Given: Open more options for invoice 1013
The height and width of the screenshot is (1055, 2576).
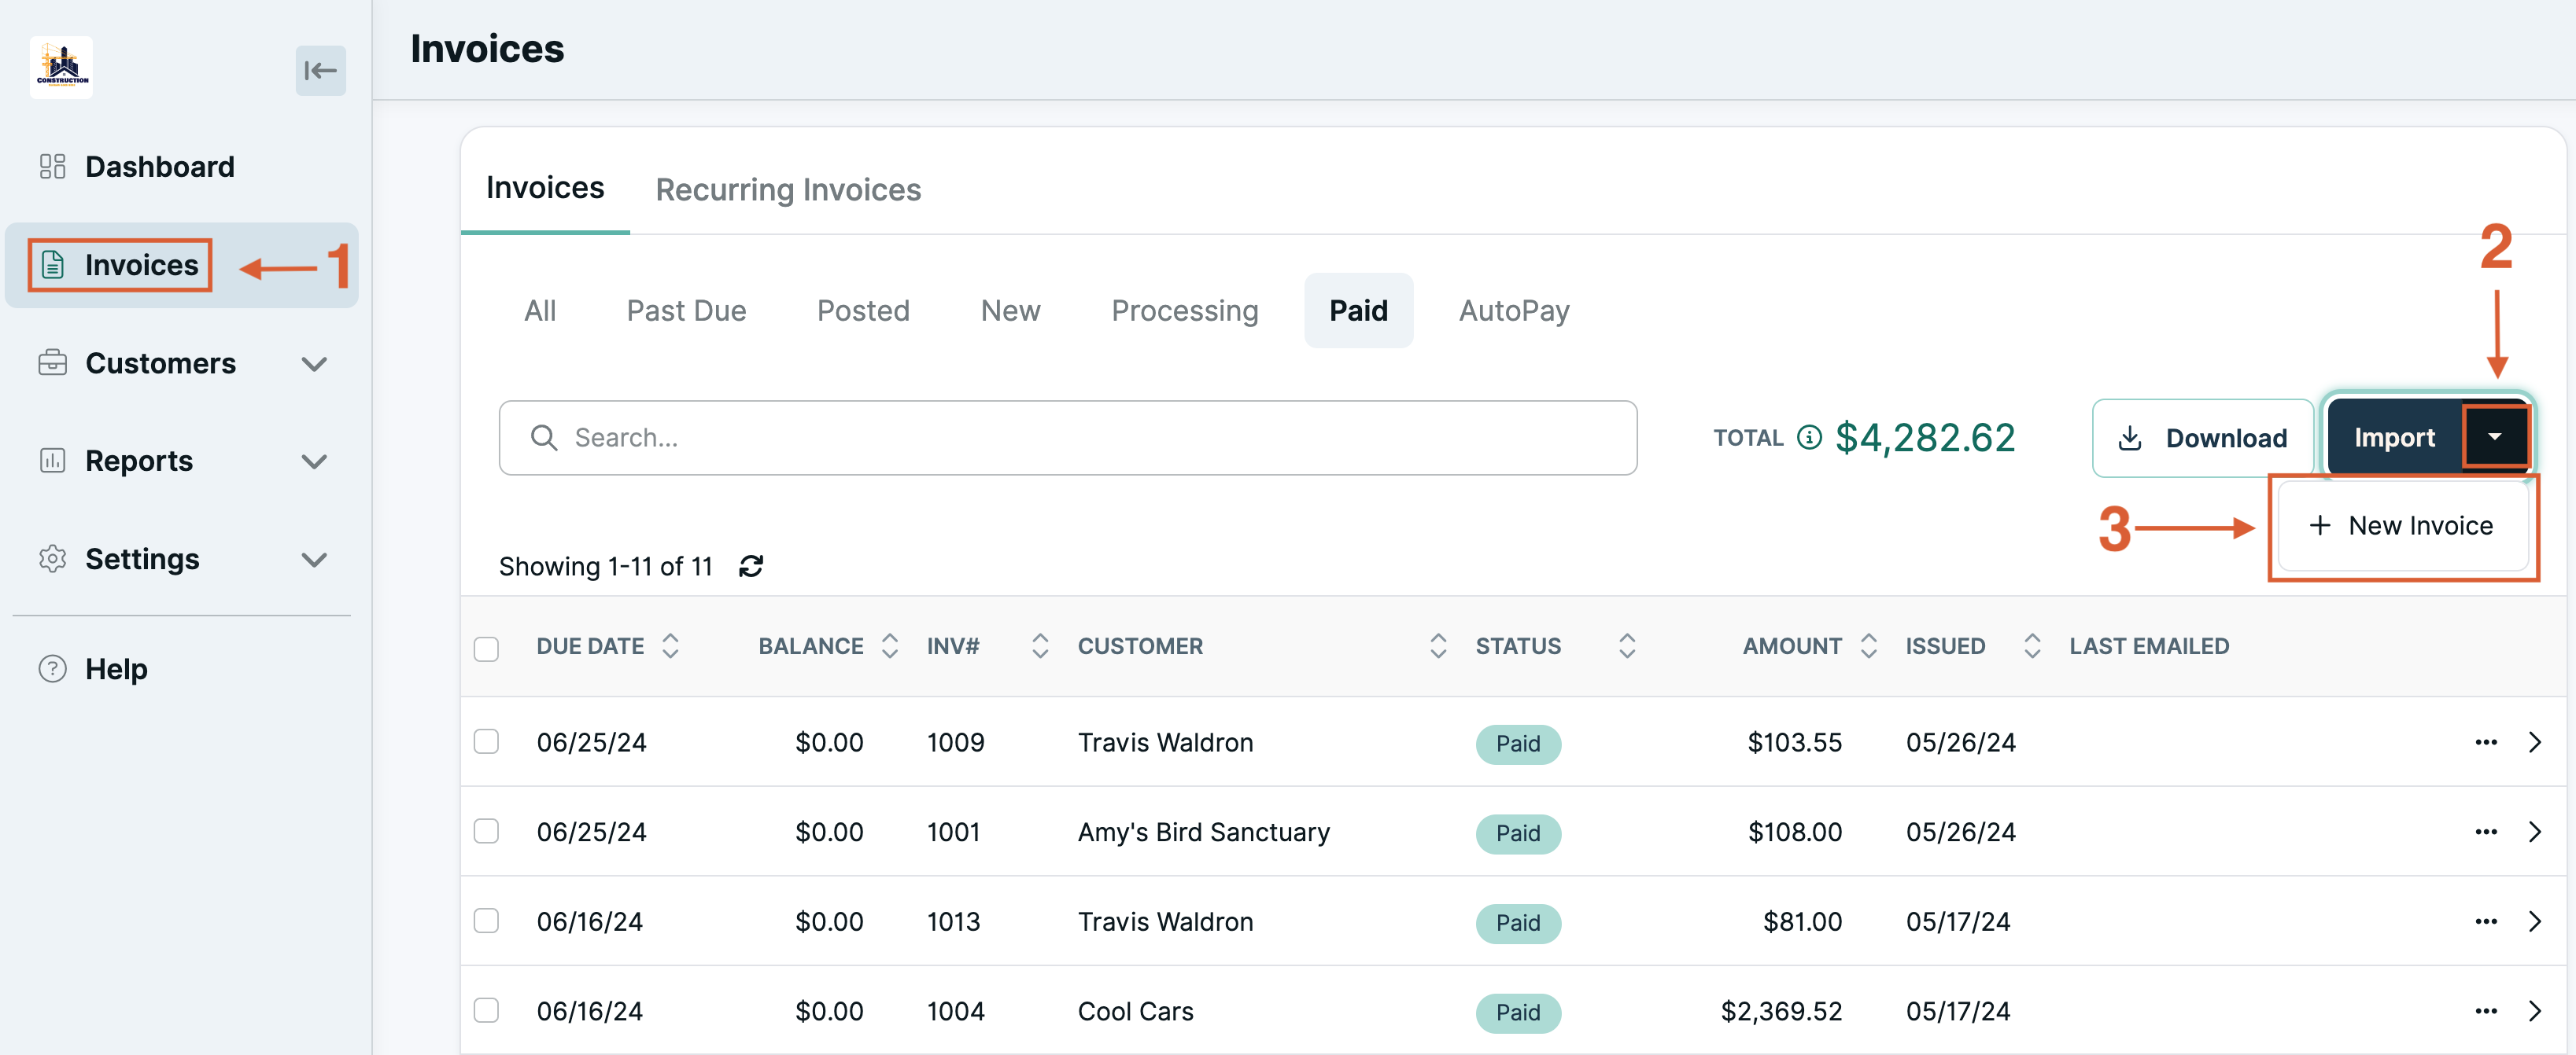Looking at the screenshot, I should pyautogui.click(x=2486, y=921).
